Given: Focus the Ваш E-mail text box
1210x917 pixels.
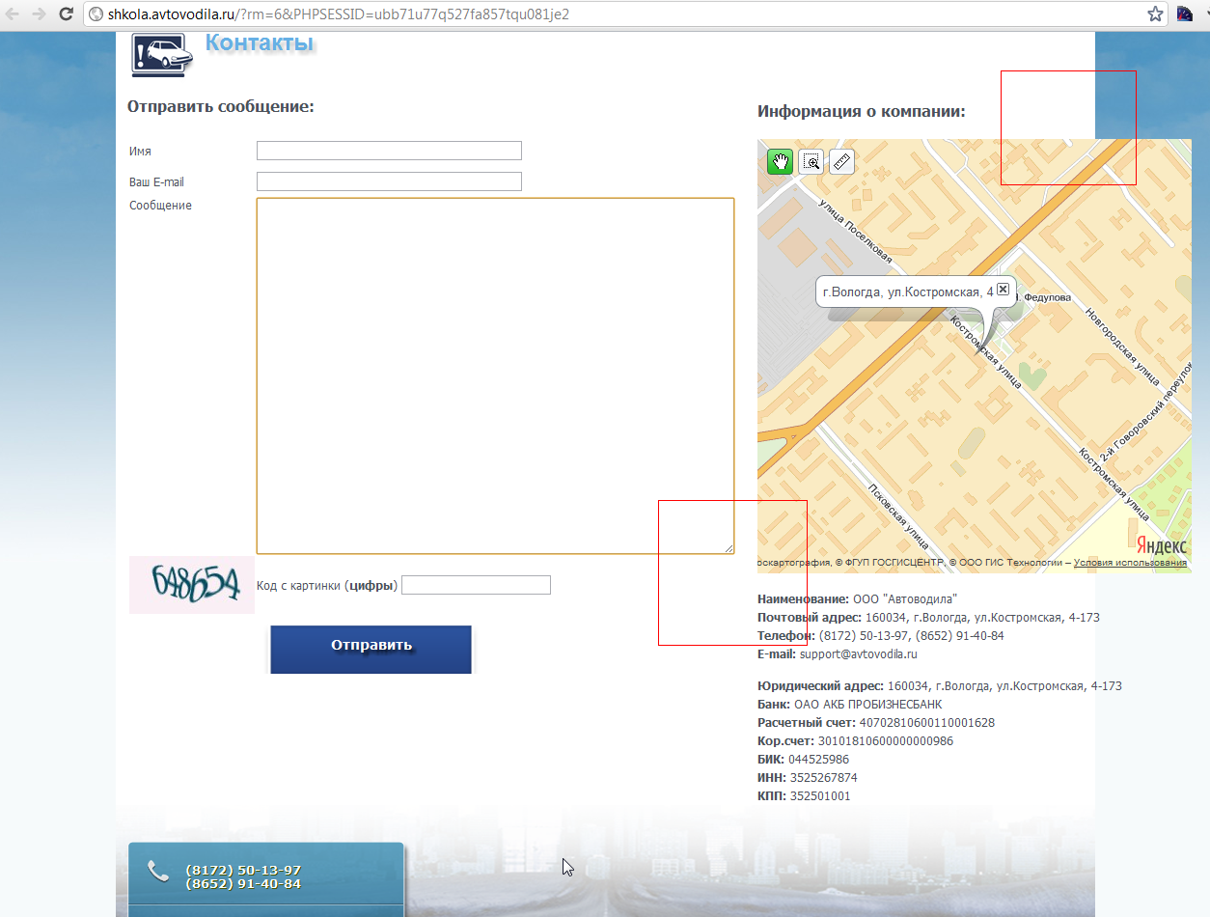Looking at the screenshot, I should click(x=389, y=181).
